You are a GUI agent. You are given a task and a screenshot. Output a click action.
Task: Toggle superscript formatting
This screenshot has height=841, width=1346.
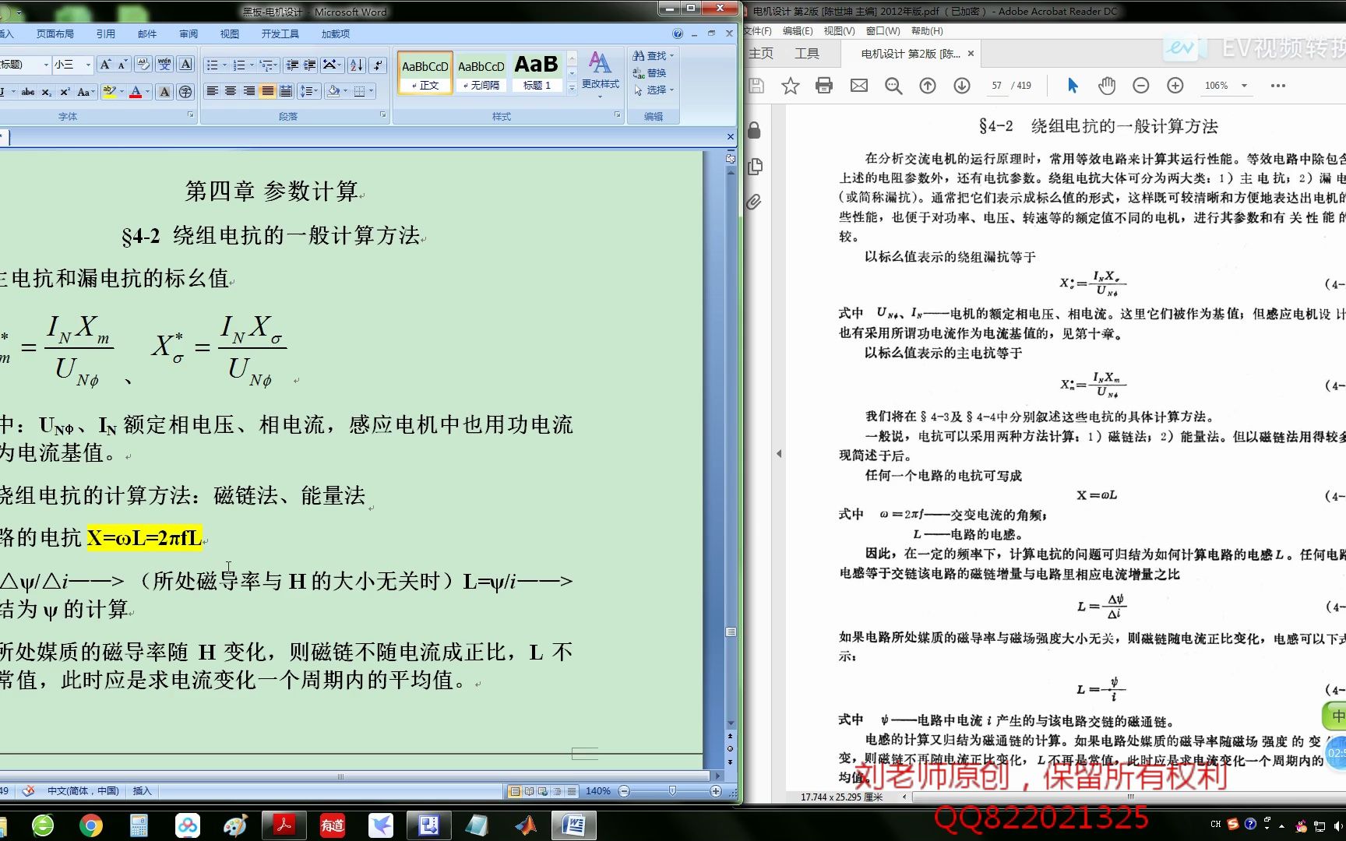(65, 92)
